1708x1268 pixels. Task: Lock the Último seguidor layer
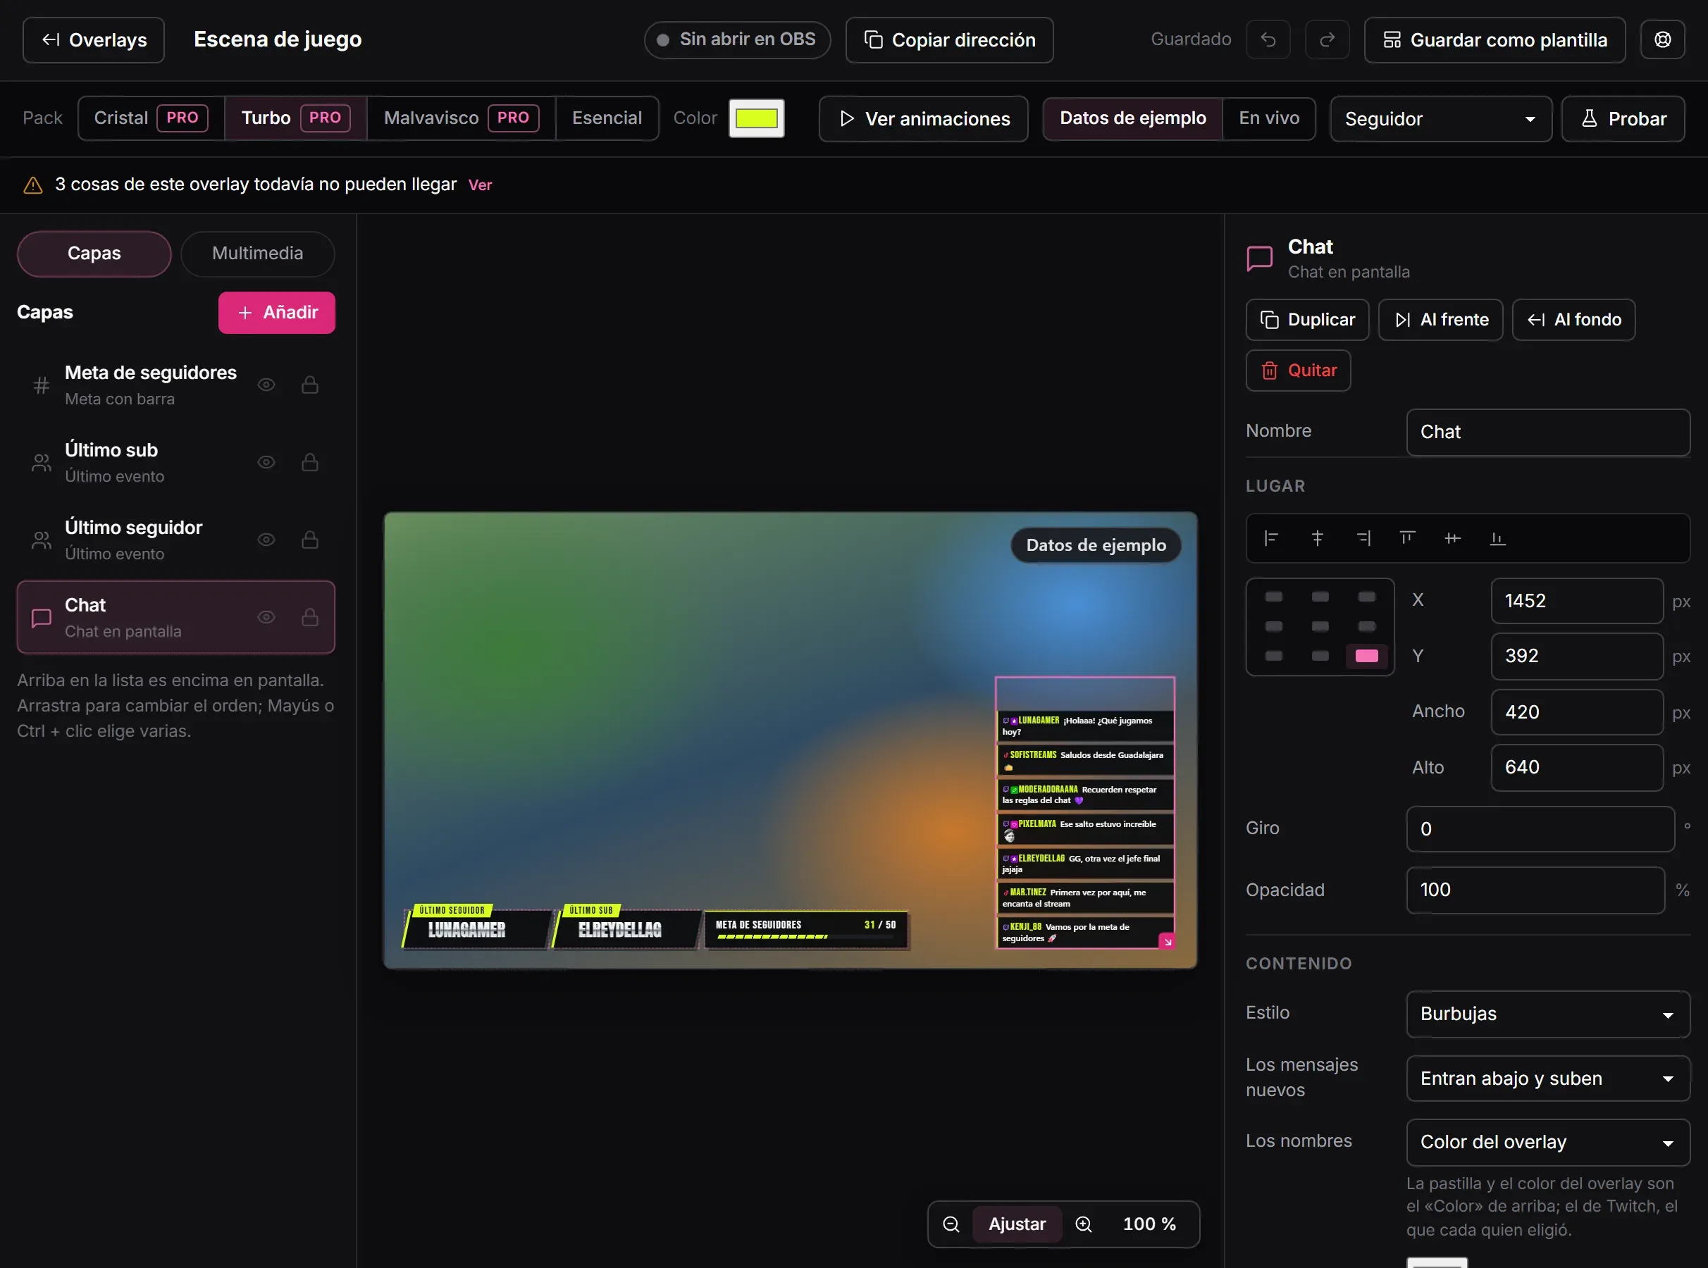click(310, 540)
